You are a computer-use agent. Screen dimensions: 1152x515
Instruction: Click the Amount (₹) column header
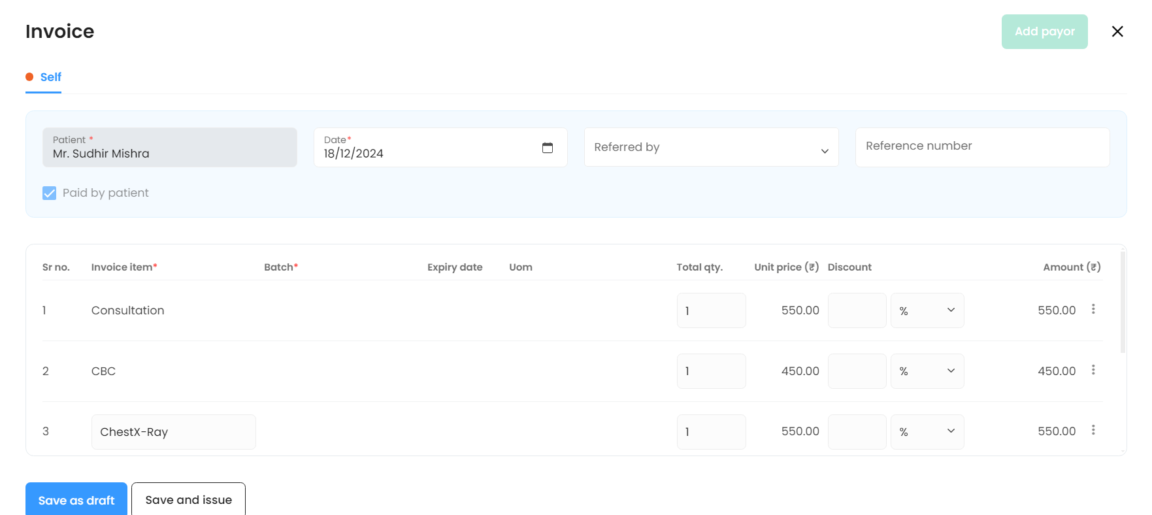[x=1072, y=267]
